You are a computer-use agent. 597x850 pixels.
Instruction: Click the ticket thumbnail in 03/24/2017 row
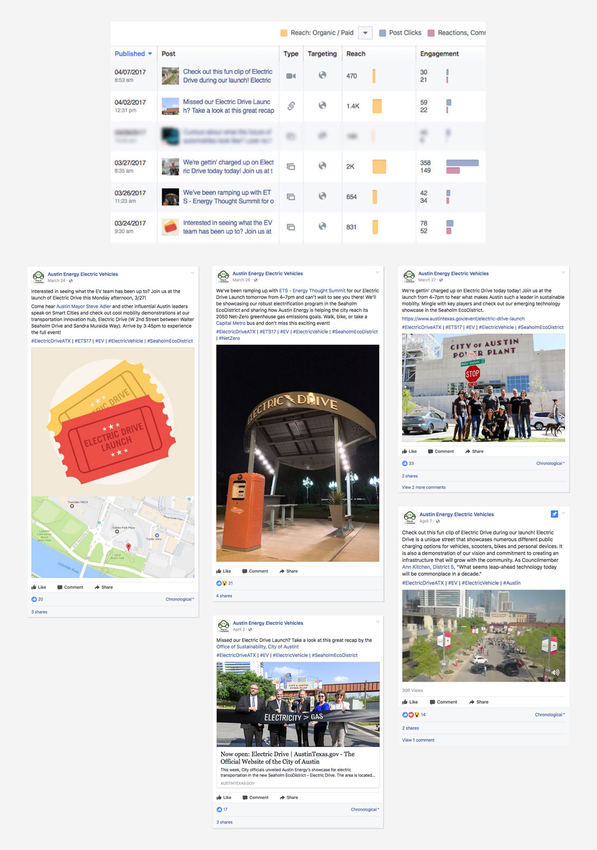click(170, 227)
